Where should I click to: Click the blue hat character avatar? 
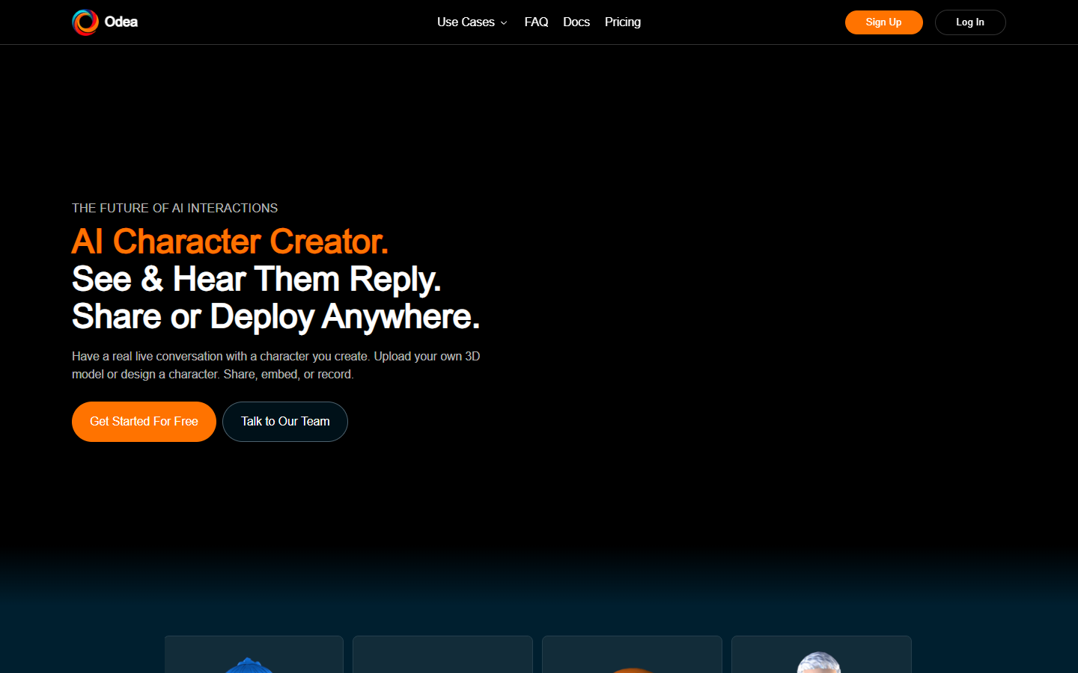(x=249, y=666)
